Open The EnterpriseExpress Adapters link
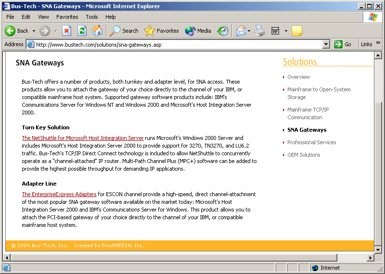Screen dimensions: 385x274 click(x=59, y=194)
